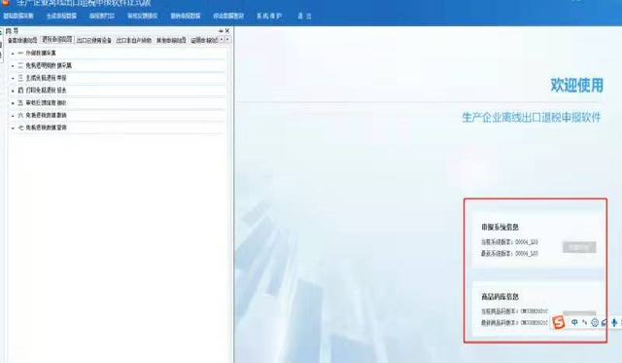622x363 pixels.
Task: Switch to the 出口已使用设备 tab
Action: pos(94,40)
